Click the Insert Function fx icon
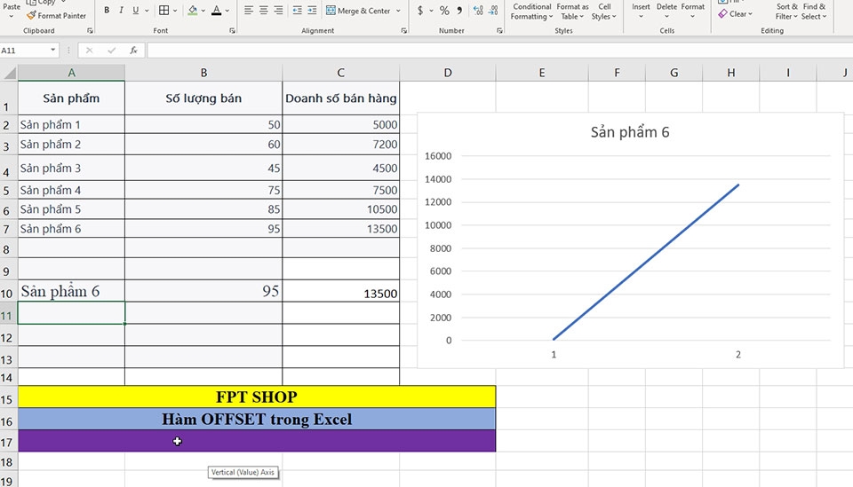Screen dimensions: 853x487 coord(133,50)
